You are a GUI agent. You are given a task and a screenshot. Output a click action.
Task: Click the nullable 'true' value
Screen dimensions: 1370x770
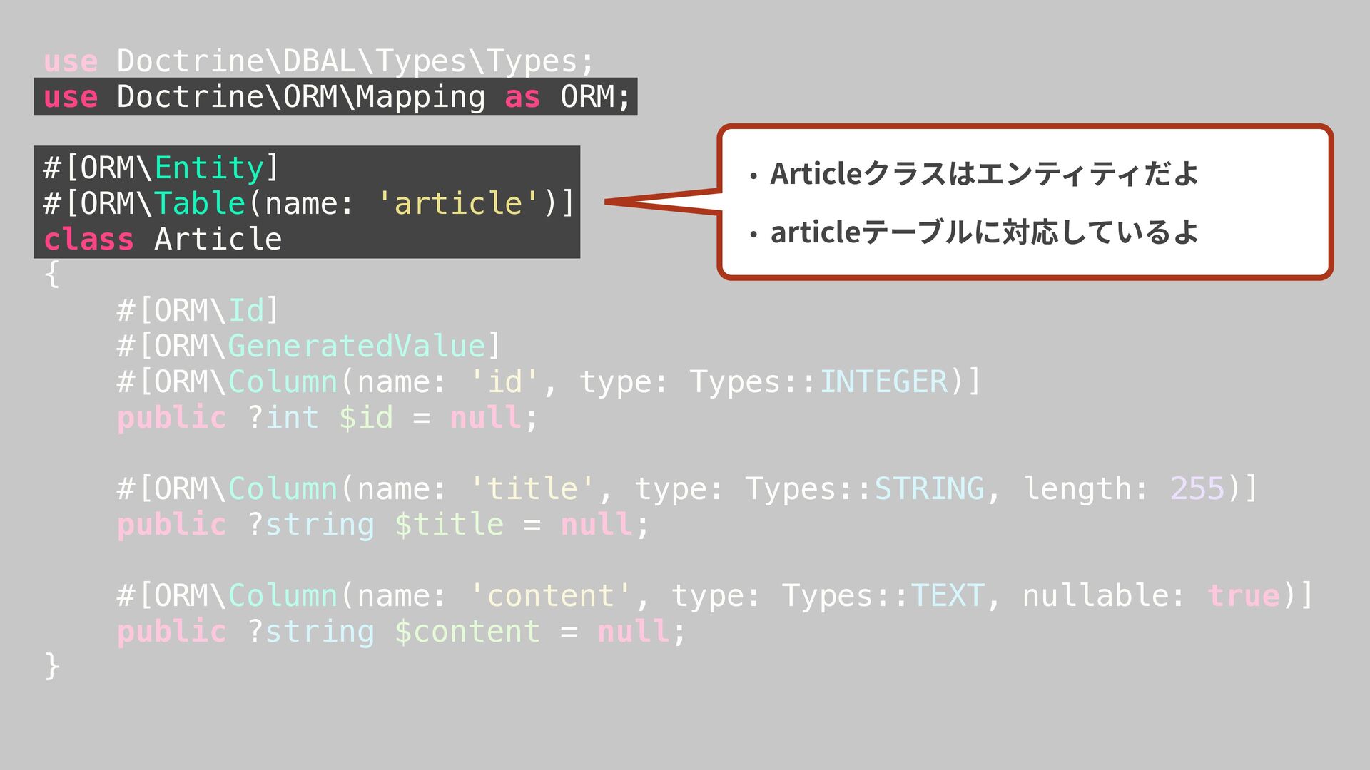[1244, 596]
